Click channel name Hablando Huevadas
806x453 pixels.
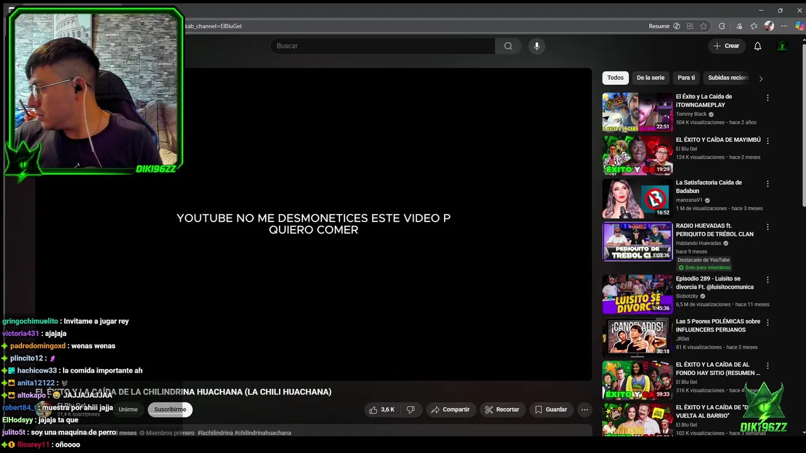point(699,243)
